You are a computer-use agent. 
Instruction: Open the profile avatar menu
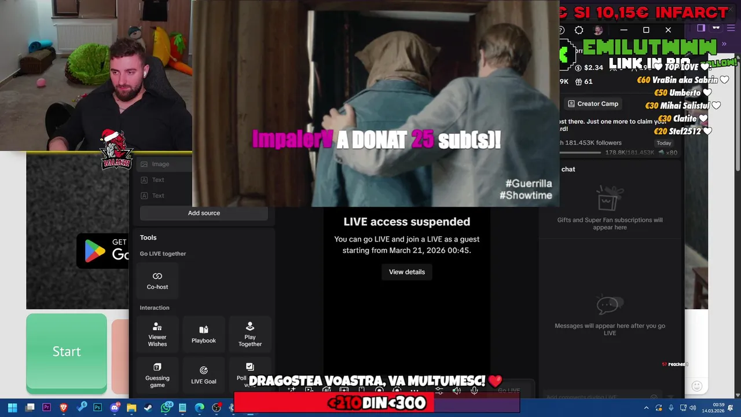pyautogui.click(x=598, y=30)
